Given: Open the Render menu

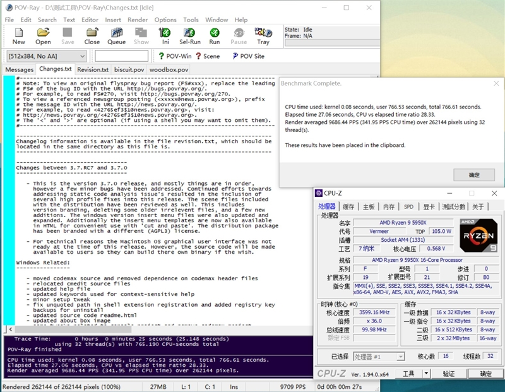Looking at the screenshot, I should 138,20.
